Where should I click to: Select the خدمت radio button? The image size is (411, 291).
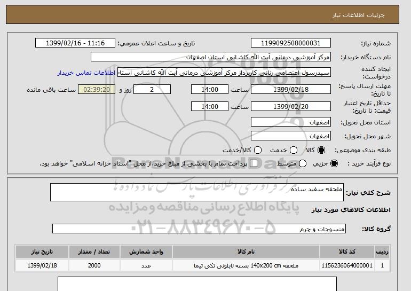click(x=294, y=150)
